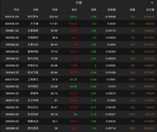The width and height of the screenshot is (157, 132).
Task: Select the 德赛电池 name cell
Action: [x=33, y=121]
